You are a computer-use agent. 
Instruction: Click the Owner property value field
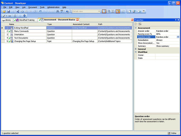(x=167, y=55)
